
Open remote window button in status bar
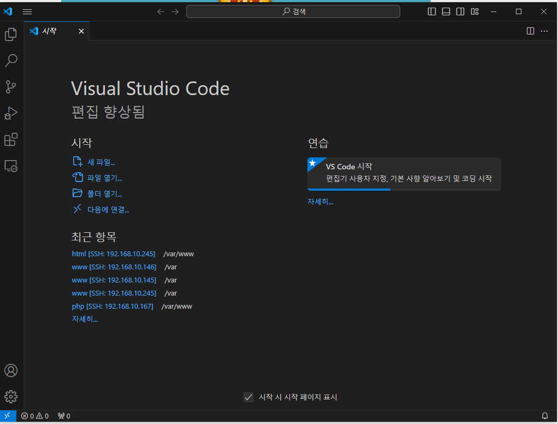(x=8, y=416)
